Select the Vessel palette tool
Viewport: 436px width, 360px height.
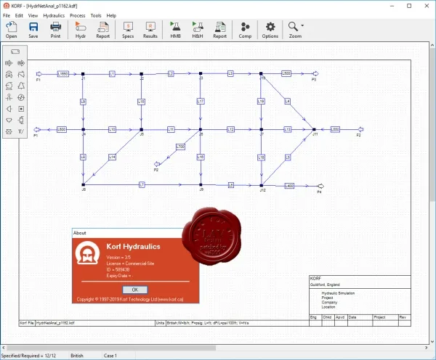21,120
